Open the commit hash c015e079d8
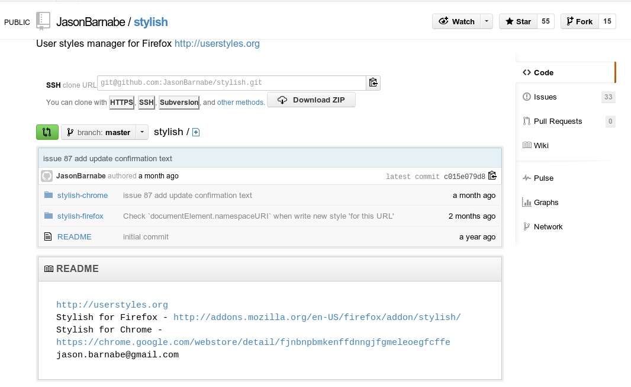 tap(465, 177)
